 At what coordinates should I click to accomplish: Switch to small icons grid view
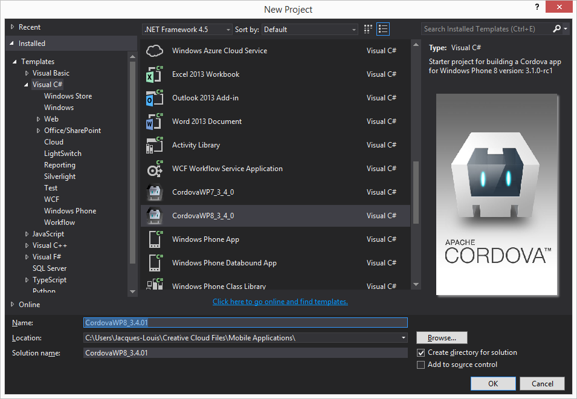[368, 29]
